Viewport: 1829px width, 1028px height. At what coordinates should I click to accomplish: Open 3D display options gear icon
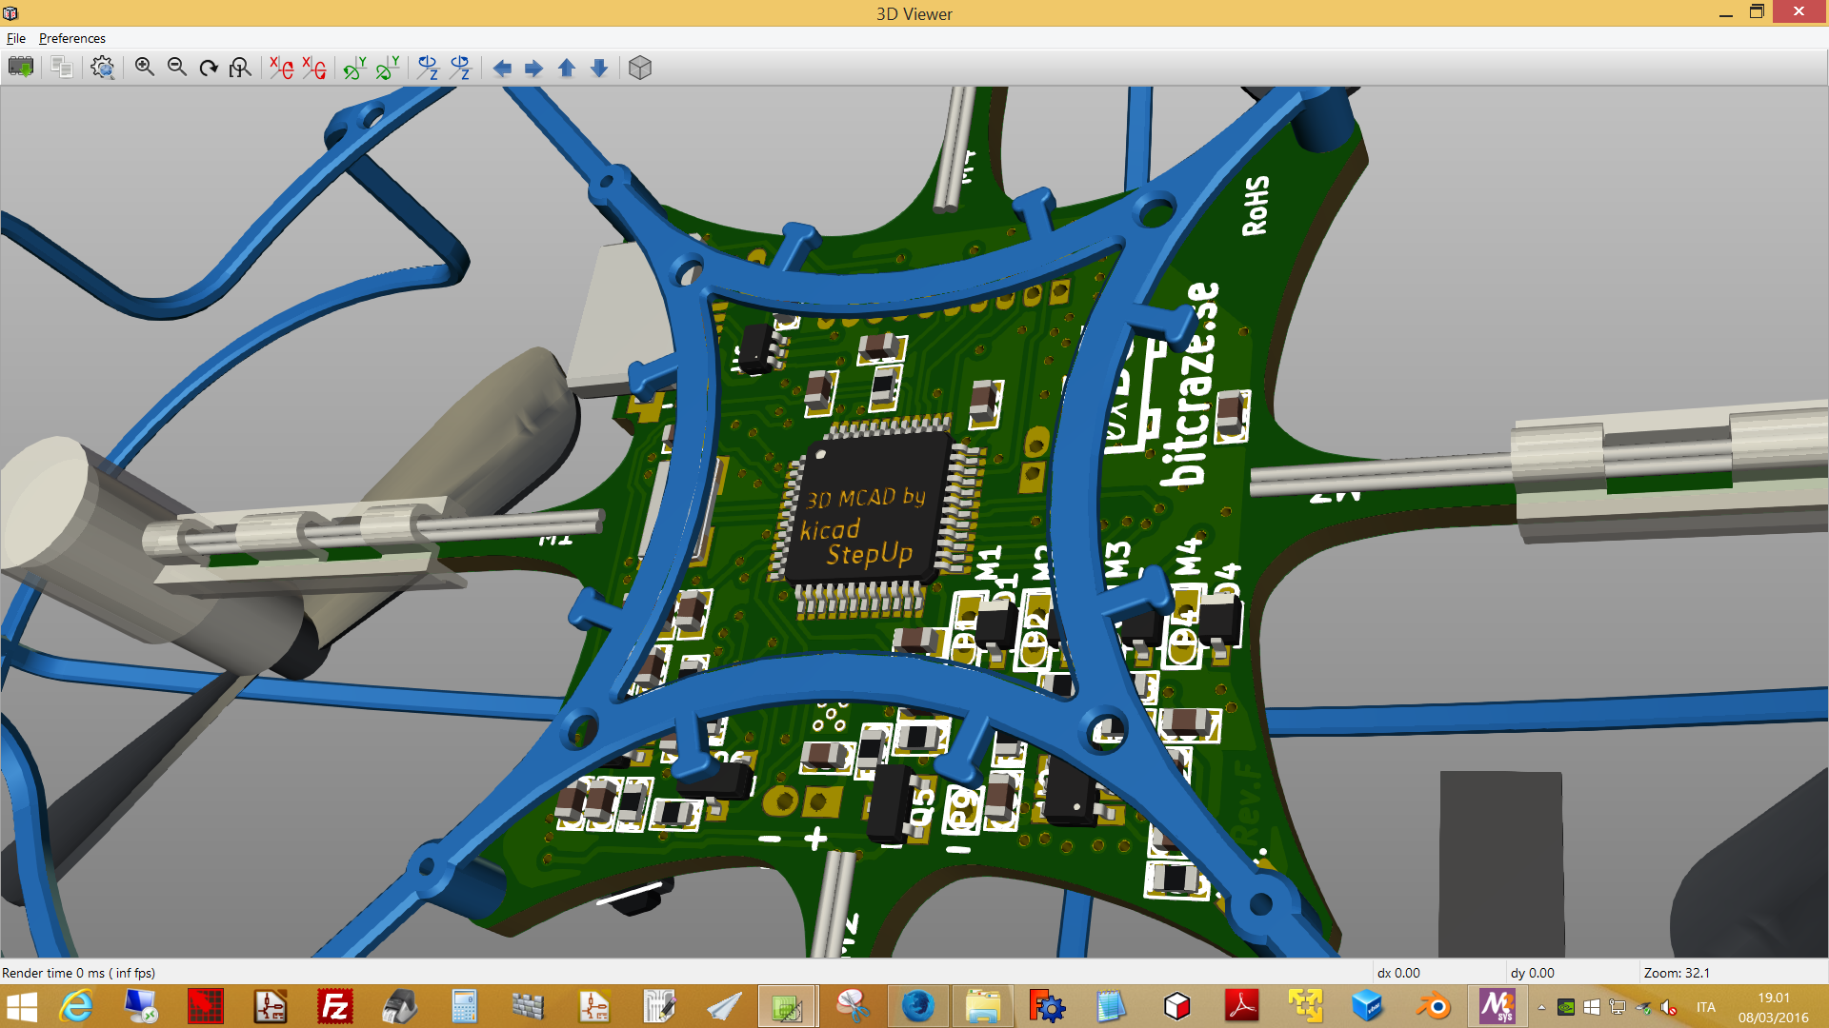[x=102, y=68]
